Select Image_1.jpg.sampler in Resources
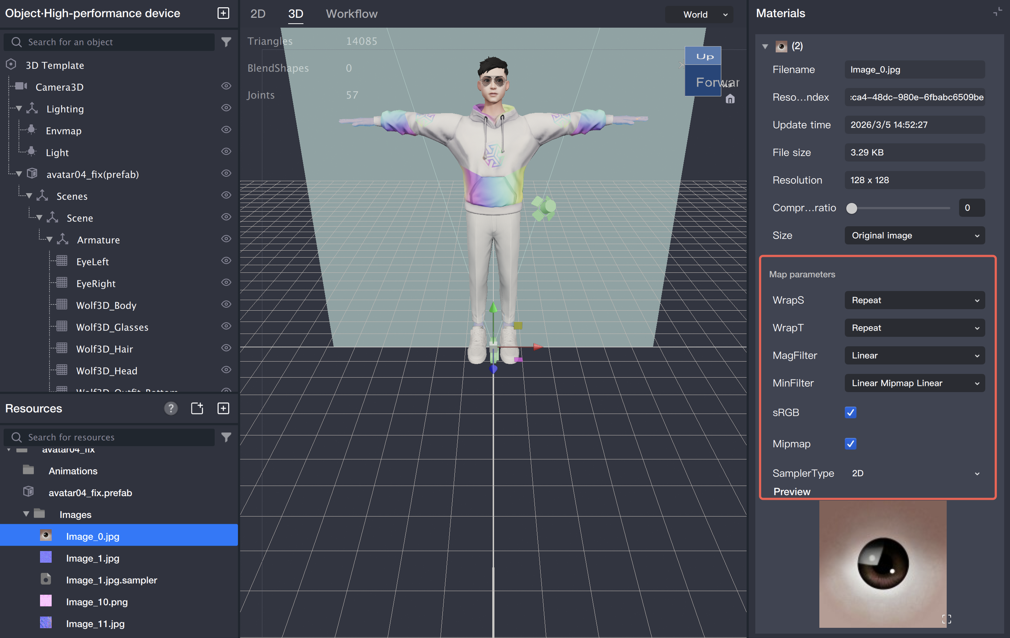 coord(111,580)
